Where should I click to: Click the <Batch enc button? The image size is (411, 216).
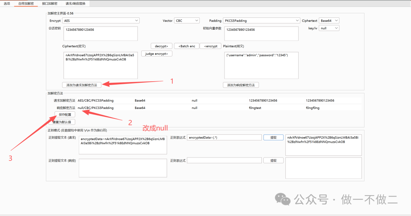186,46
